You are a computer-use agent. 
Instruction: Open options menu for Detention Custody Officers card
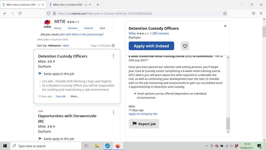pos(113,56)
